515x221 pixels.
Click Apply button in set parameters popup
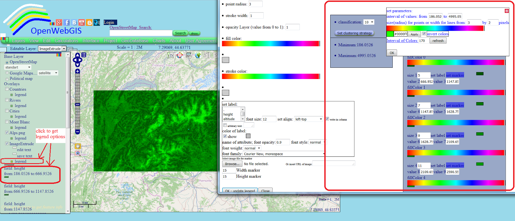point(415,34)
